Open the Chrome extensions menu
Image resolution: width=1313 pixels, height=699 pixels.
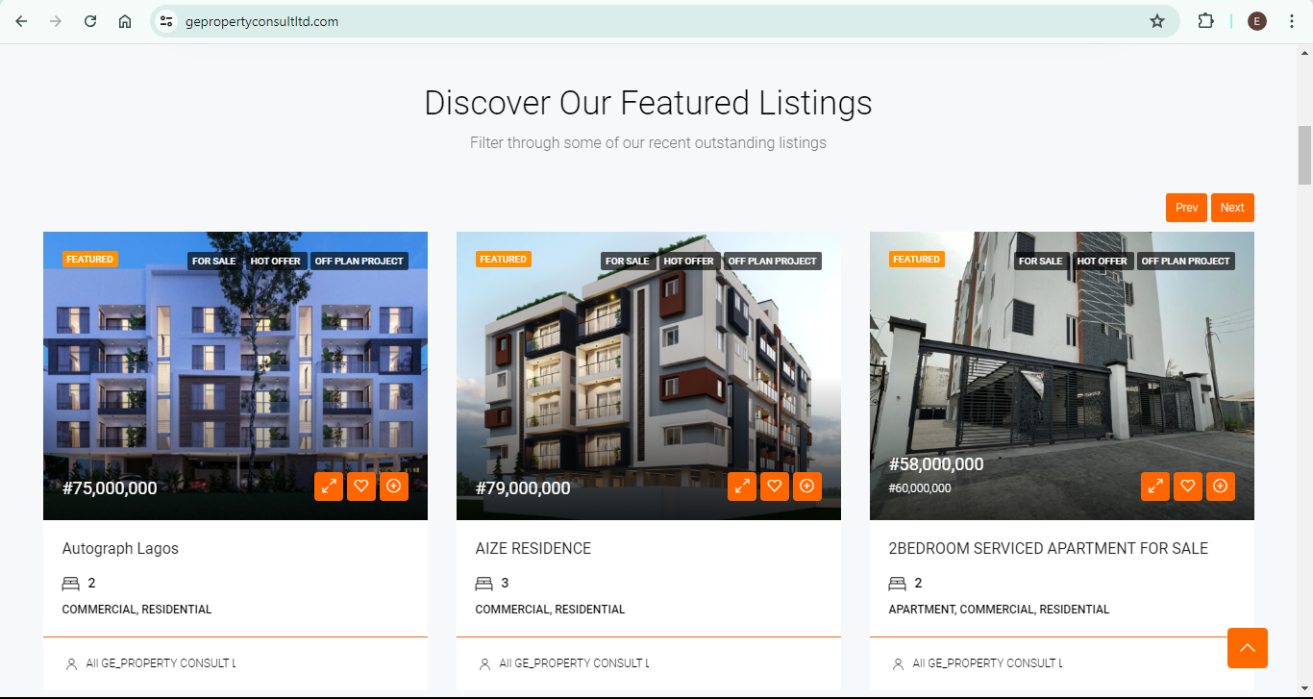click(x=1205, y=21)
